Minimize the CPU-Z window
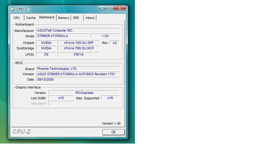Screen dimensions: 253x158 102,8
